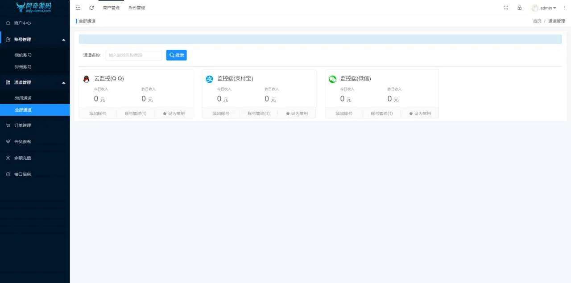571x283 pixels.
Task: Click the Alipay icon on 监控端 card
Action: [x=209, y=79]
